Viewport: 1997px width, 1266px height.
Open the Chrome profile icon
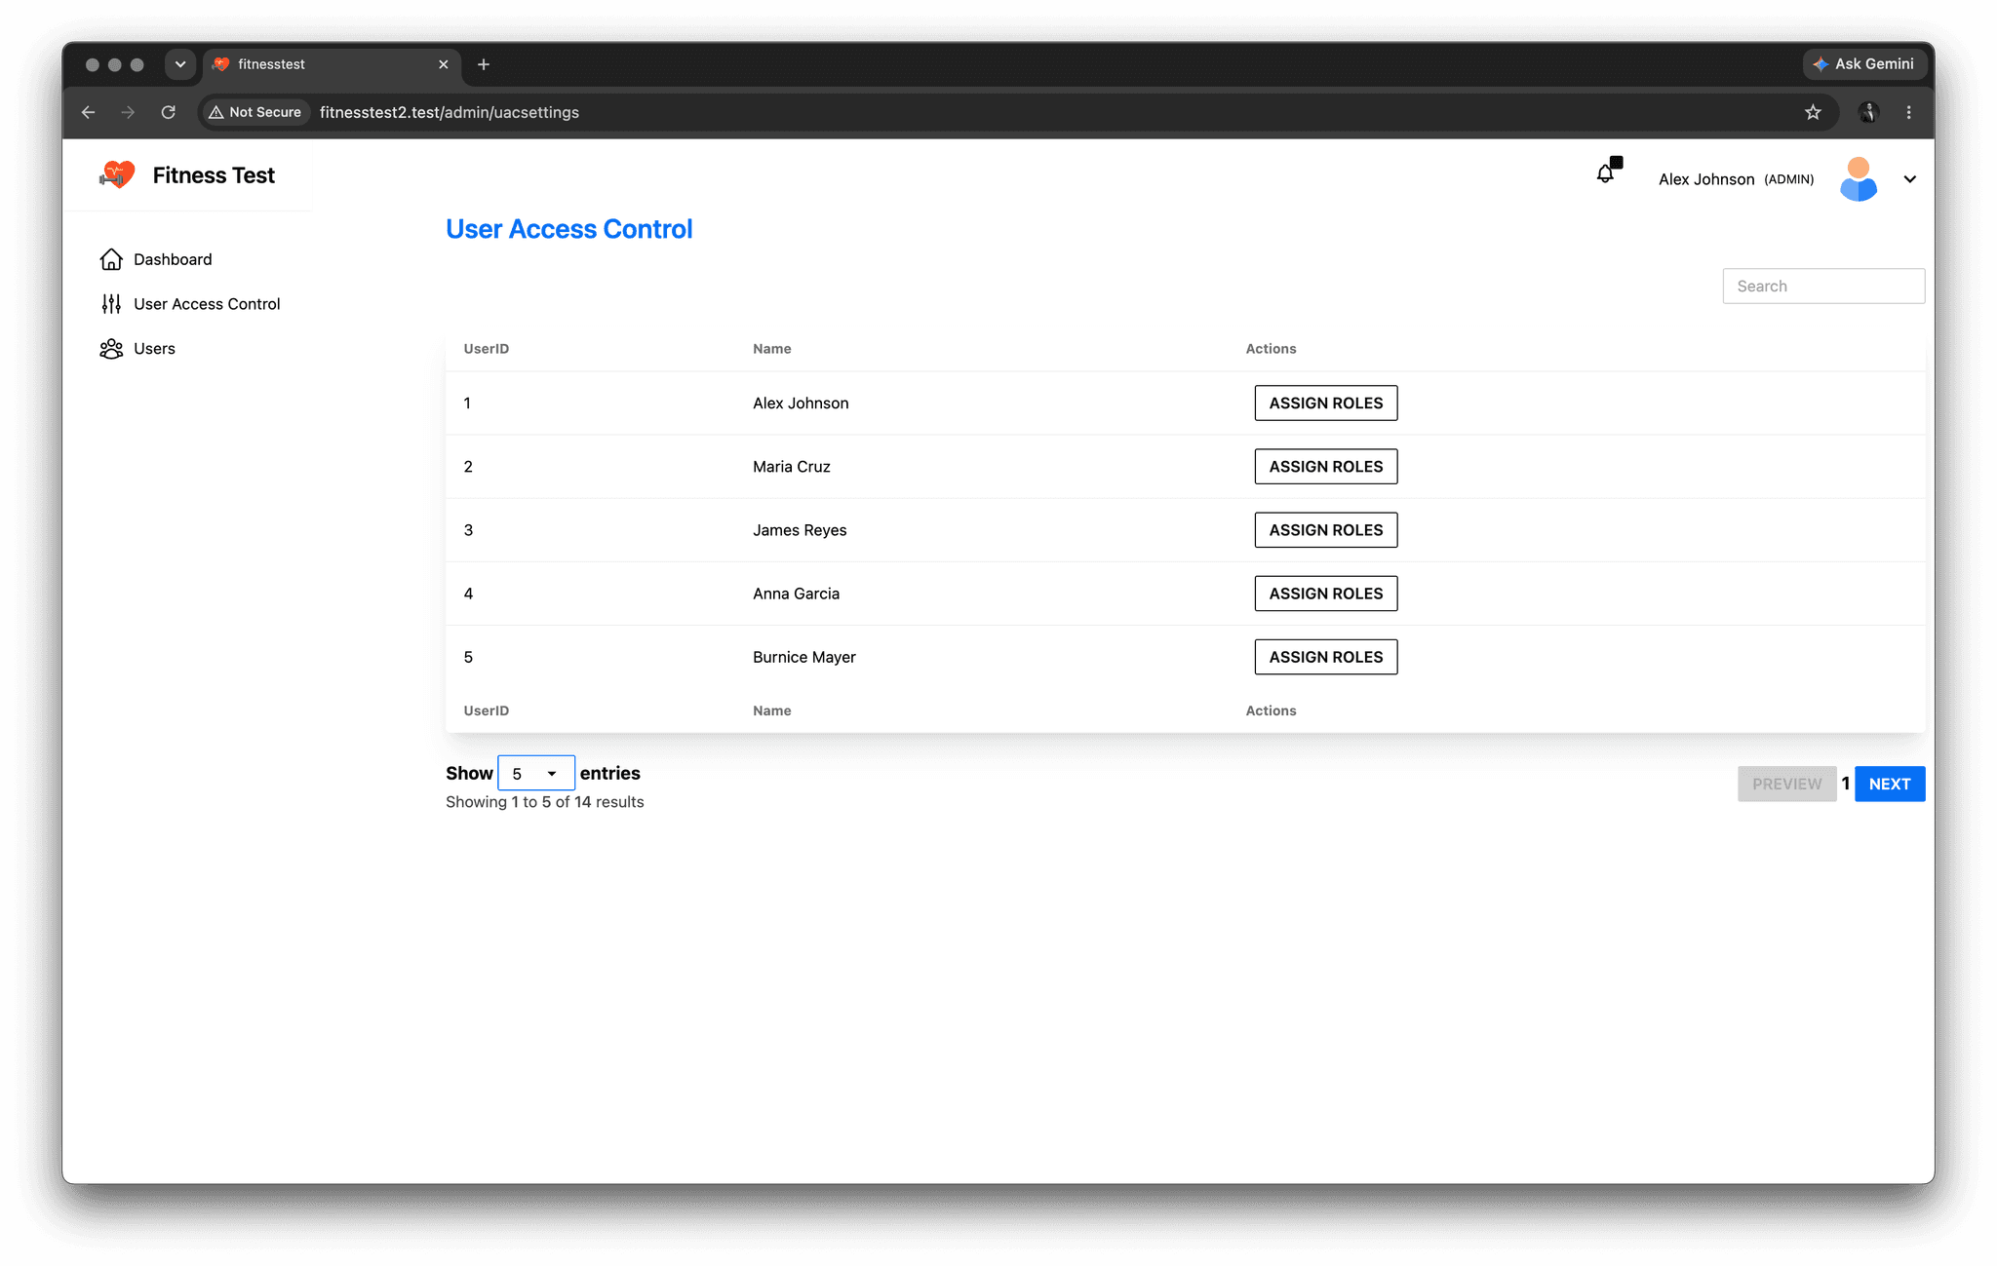click(1868, 112)
